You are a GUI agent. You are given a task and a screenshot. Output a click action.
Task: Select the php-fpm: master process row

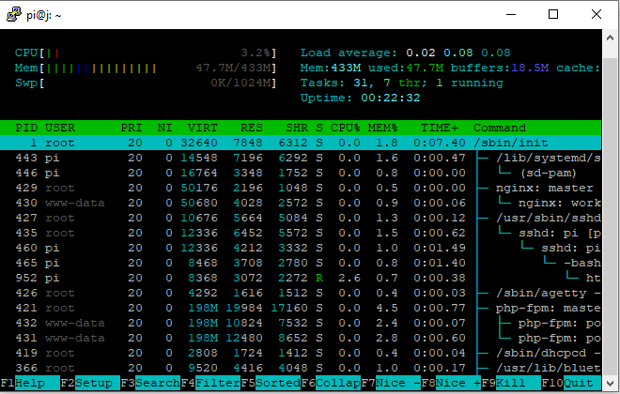[x=301, y=308]
